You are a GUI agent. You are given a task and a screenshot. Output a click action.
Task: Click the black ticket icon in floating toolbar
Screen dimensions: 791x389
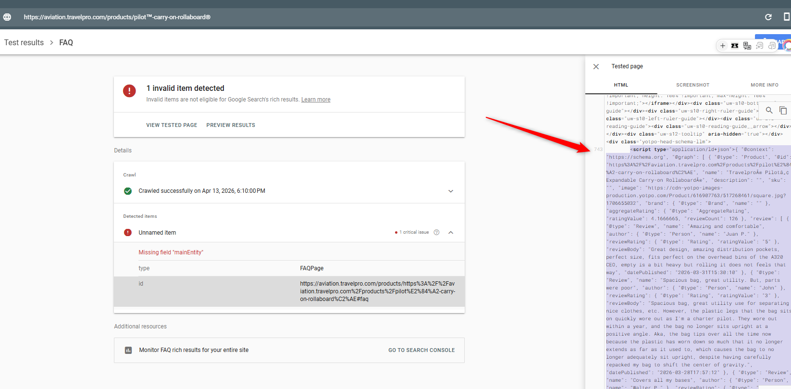tap(735, 46)
